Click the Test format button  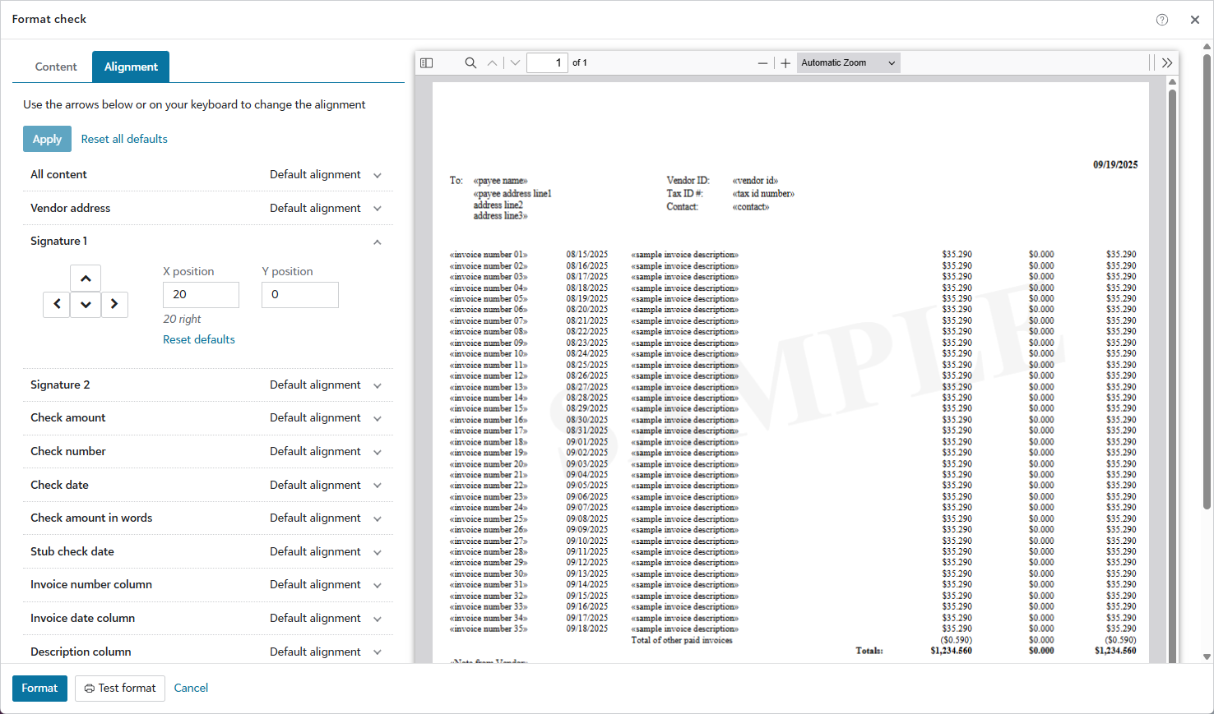pyautogui.click(x=120, y=689)
